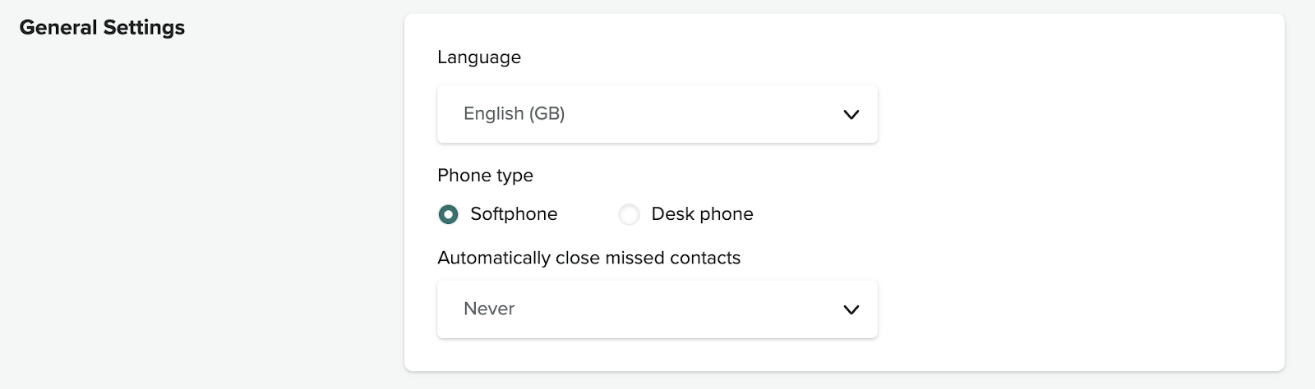The image size is (1315, 389).
Task: Click the filled dot of the Softphone option
Action: click(x=448, y=214)
